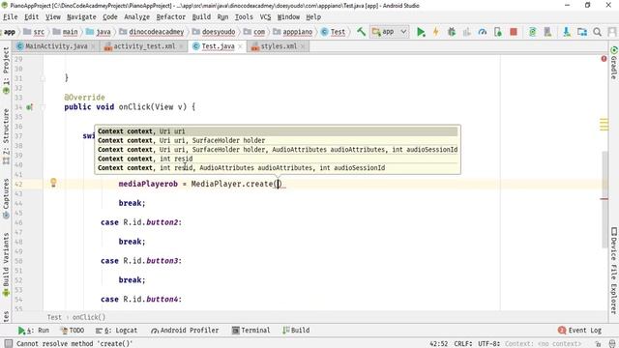Switch to the styles.xml tab
Screen dimensions: 619x348
pos(279,46)
